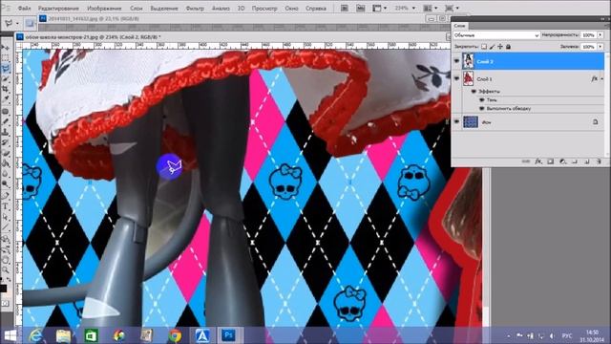The width and height of the screenshot is (611, 344).
Task: Select the Healing Brush tool
Action: [6, 111]
